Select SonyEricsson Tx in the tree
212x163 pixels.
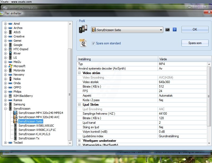click(29, 138)
